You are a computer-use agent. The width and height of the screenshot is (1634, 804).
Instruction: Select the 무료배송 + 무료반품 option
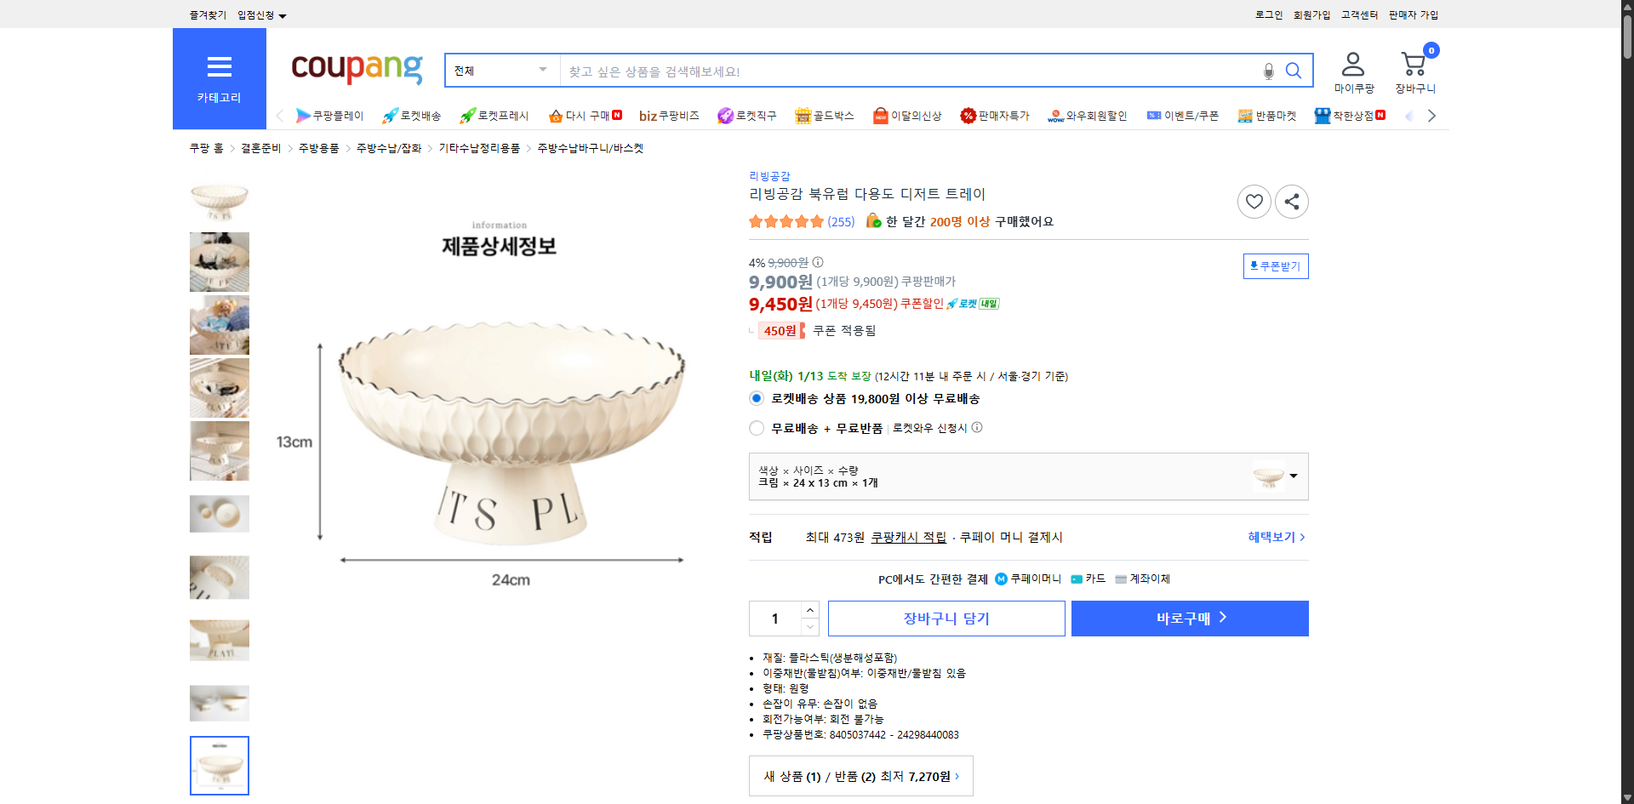tap(756, 428)
